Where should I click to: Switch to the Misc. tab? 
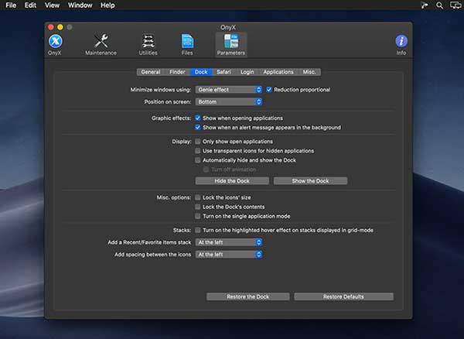click(x=309, y=72)
